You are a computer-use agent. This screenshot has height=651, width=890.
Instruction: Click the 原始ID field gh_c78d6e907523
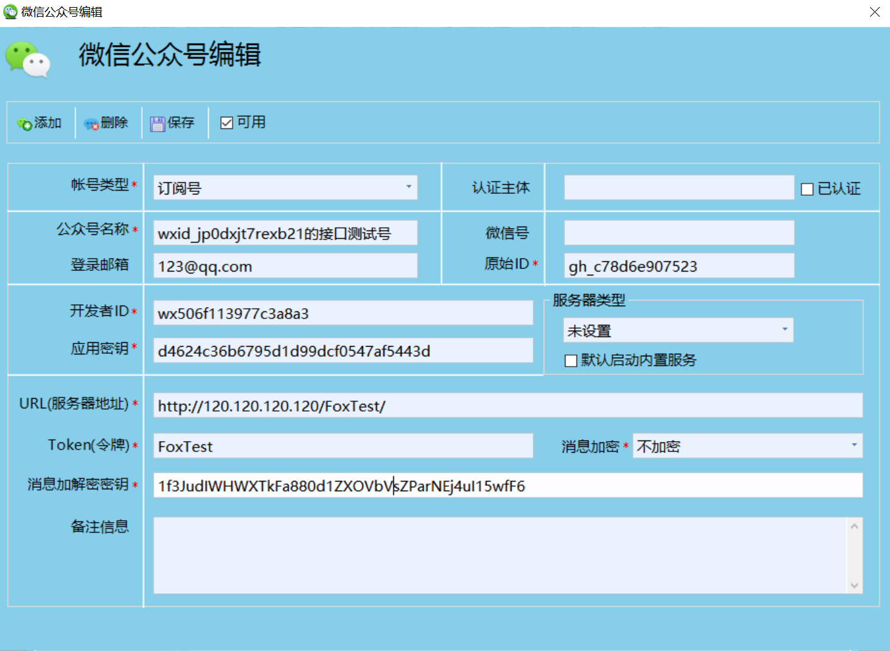coord(679,265)
